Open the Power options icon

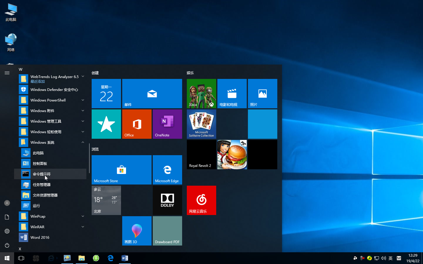pyautogui.click(x=7, y=245)
